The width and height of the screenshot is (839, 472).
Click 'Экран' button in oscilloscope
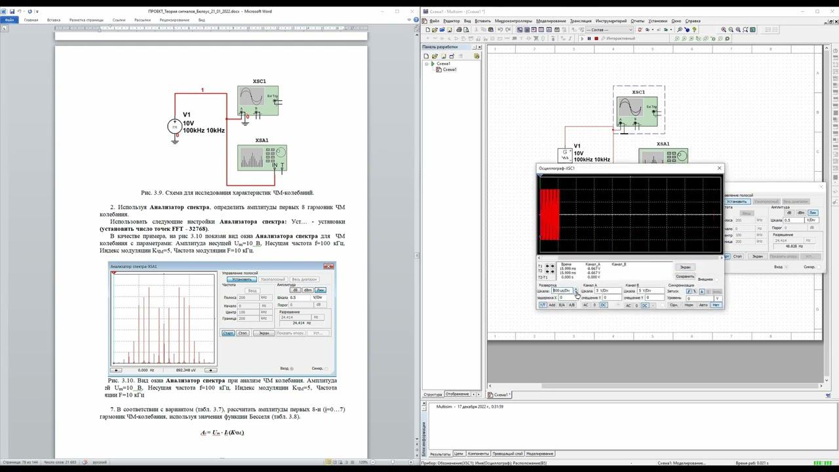click(x=686, y=267)
